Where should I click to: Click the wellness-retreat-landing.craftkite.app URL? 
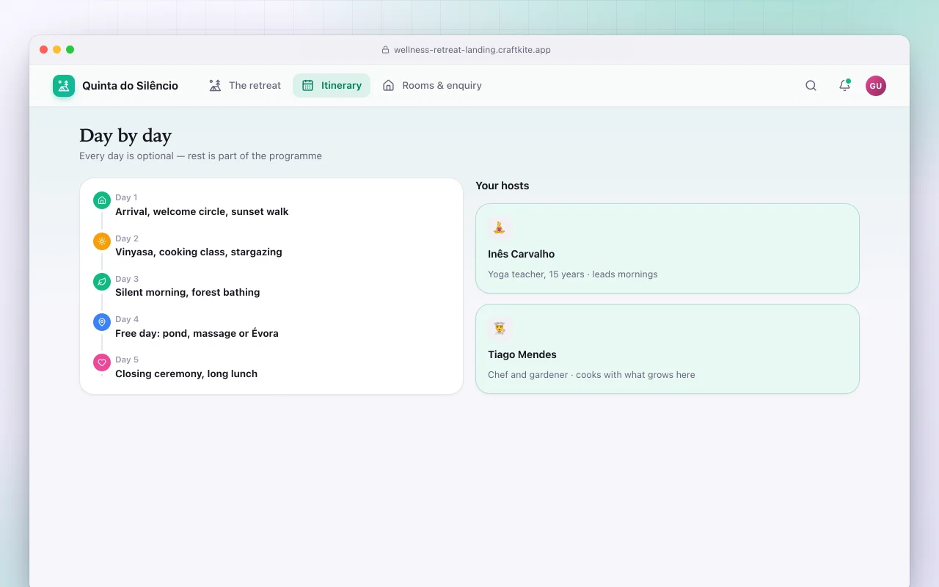pyautogui.click(x=472, y=50)
